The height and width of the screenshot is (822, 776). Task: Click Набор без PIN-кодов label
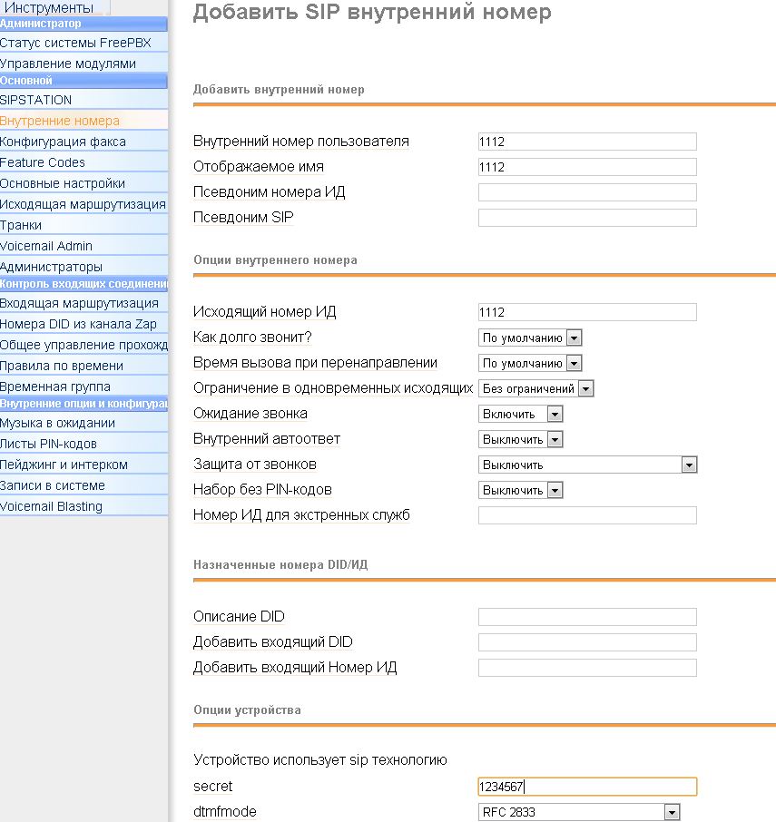tap(262, 490)
